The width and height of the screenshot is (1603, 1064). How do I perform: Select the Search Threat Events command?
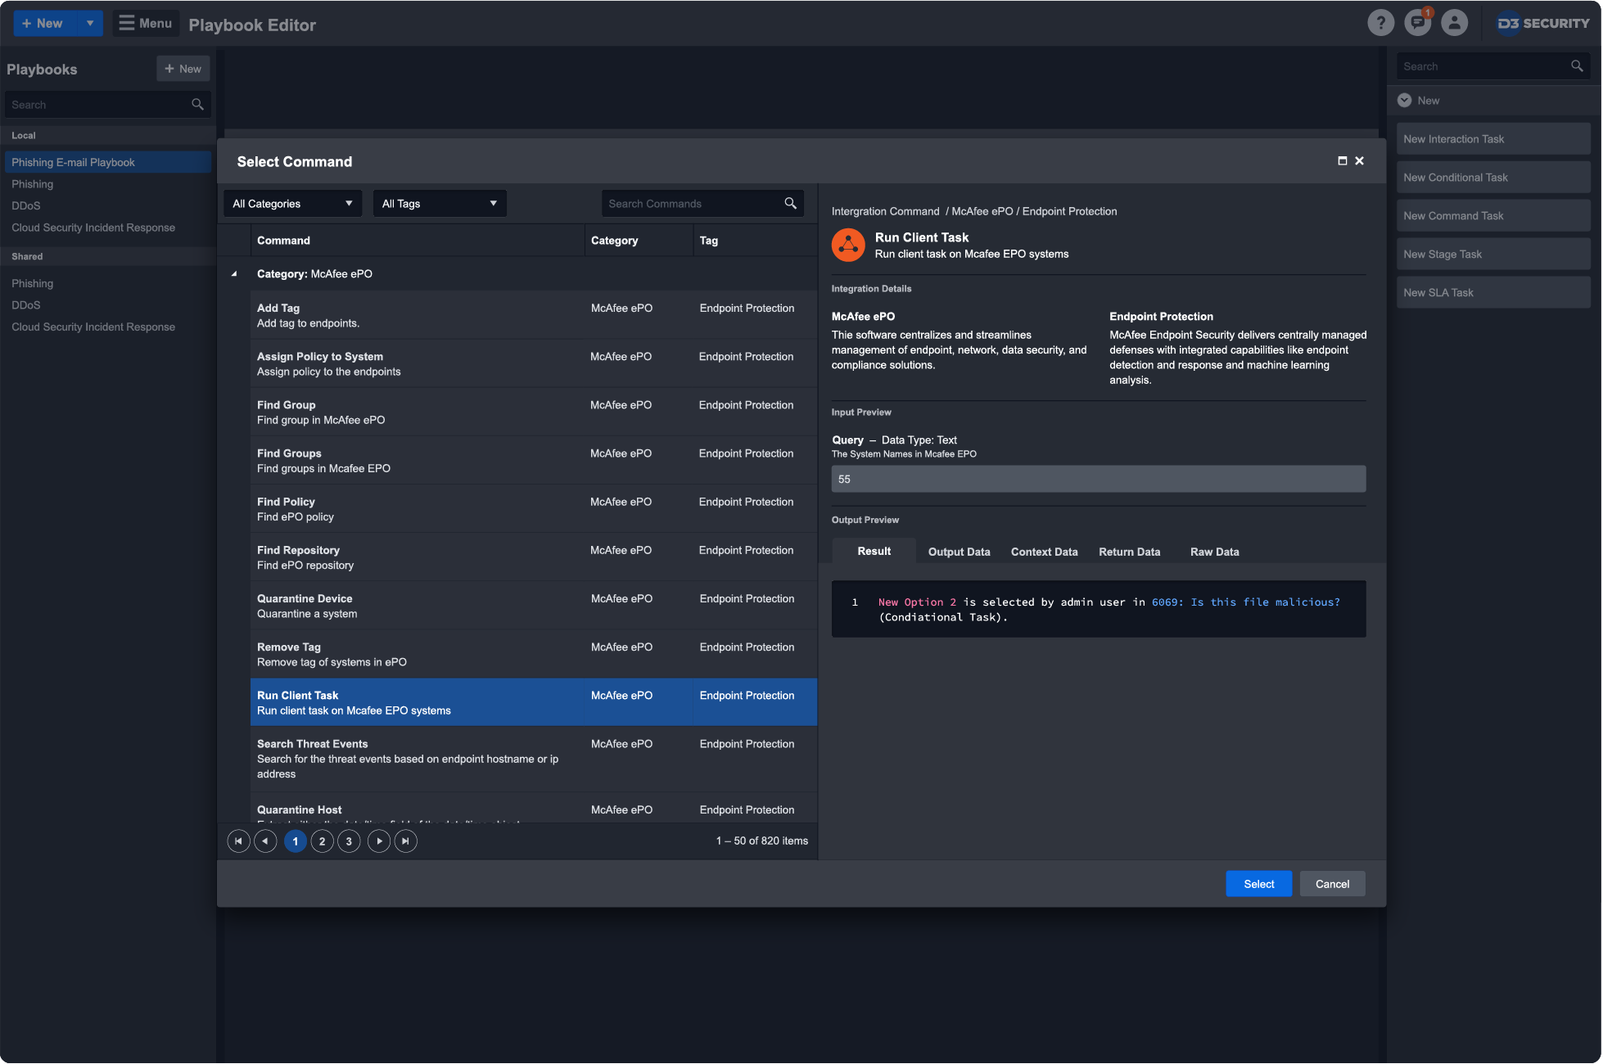tap(533, 759)
